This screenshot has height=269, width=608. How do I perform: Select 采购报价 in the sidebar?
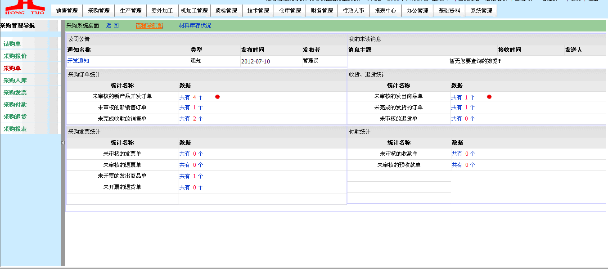(x=15, y=56)
